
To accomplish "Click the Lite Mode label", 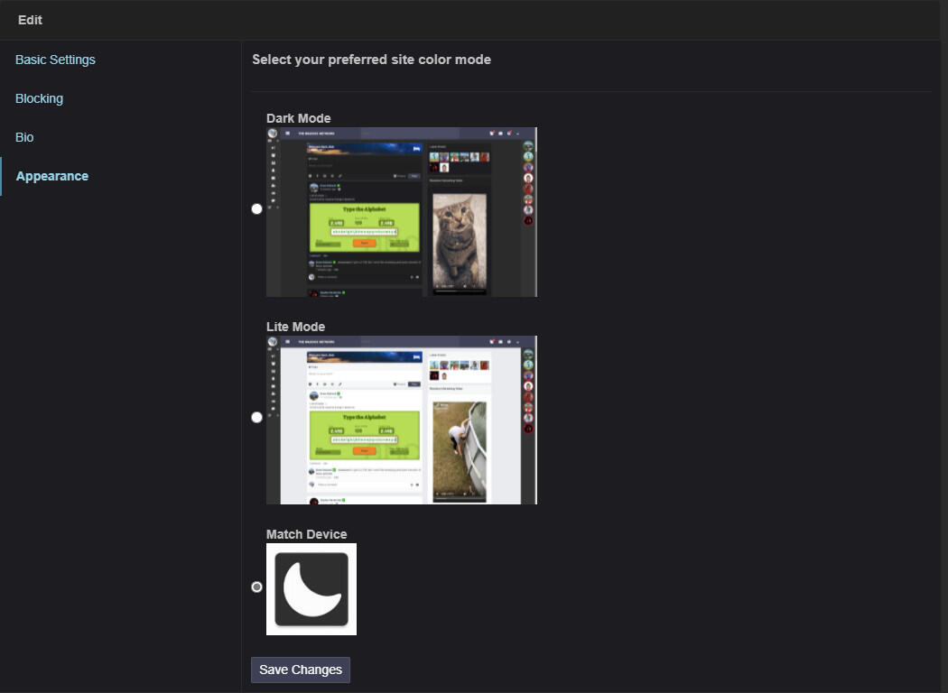I will point(296,326).
